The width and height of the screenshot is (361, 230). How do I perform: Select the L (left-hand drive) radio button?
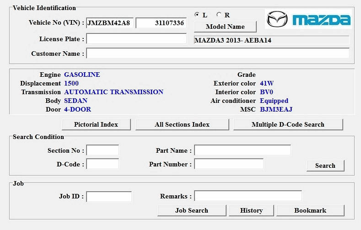pos(197,15)
